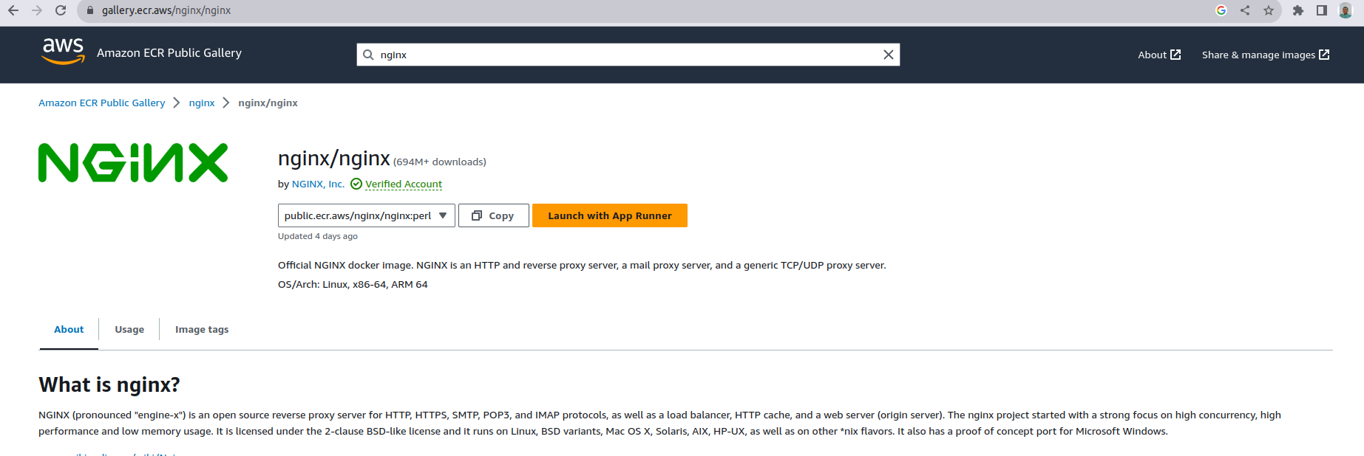This screenshot has height=456, width=1364.
Task: Click the 694M+ downloads text
Action: point(440,162)
